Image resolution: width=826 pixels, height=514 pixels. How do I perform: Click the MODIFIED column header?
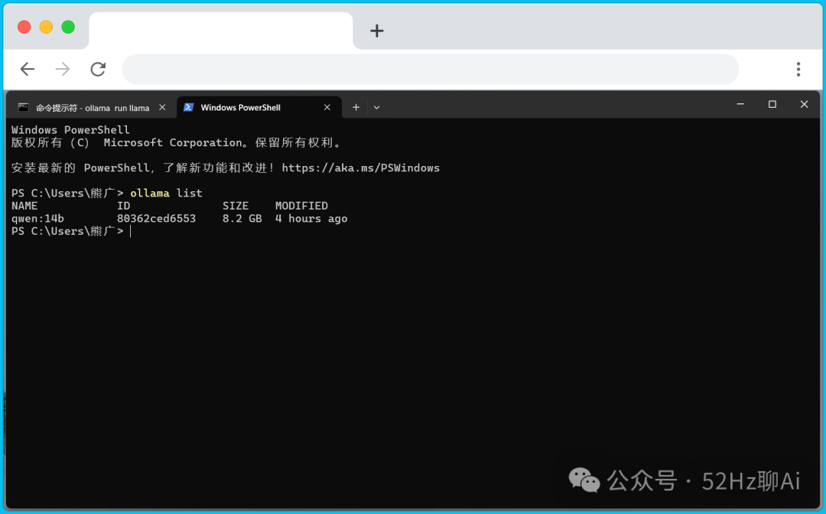tap(301, 206)
